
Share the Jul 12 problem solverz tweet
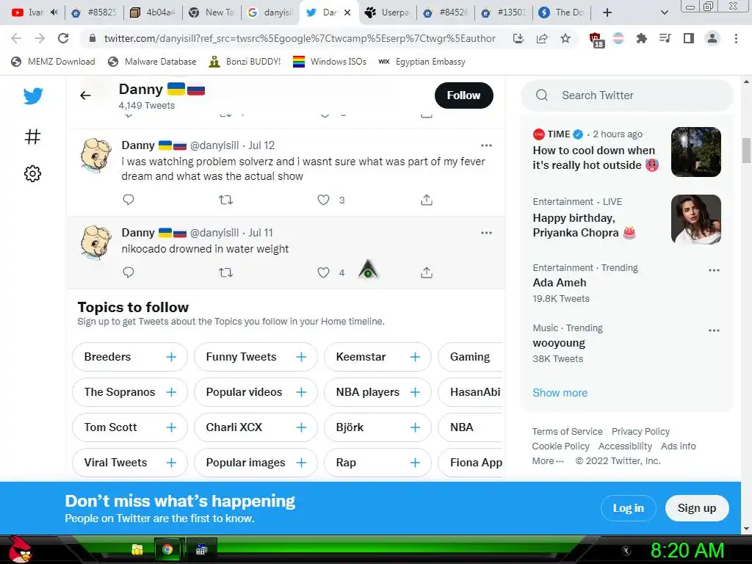point(427,200)
